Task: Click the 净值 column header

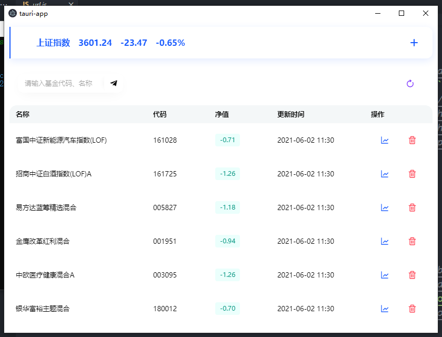Action: (x=222, y=114)
